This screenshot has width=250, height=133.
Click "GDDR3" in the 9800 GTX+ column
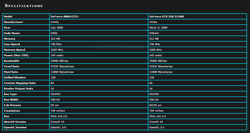point(55,94)
